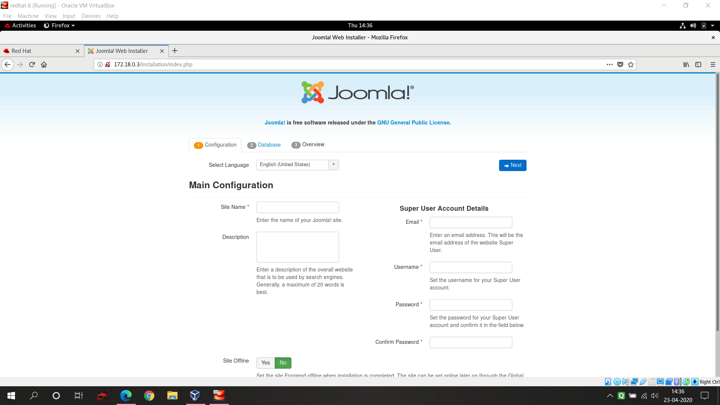The height and width of the screenshot is (405, 720).
Task: Show sidebars using the sidebar icon
Action: [698, 64]
